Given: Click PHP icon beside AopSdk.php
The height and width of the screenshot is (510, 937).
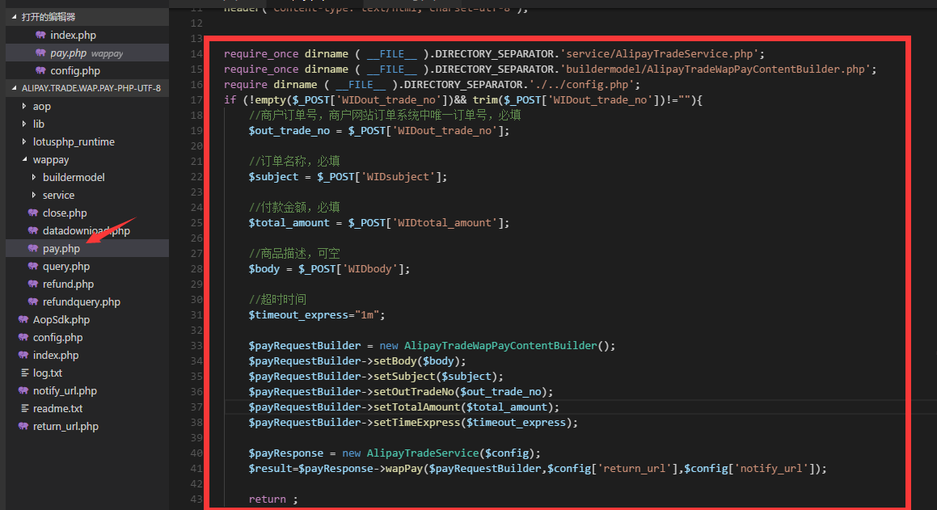Looking at the screenshot, I should tap(23, 319).
